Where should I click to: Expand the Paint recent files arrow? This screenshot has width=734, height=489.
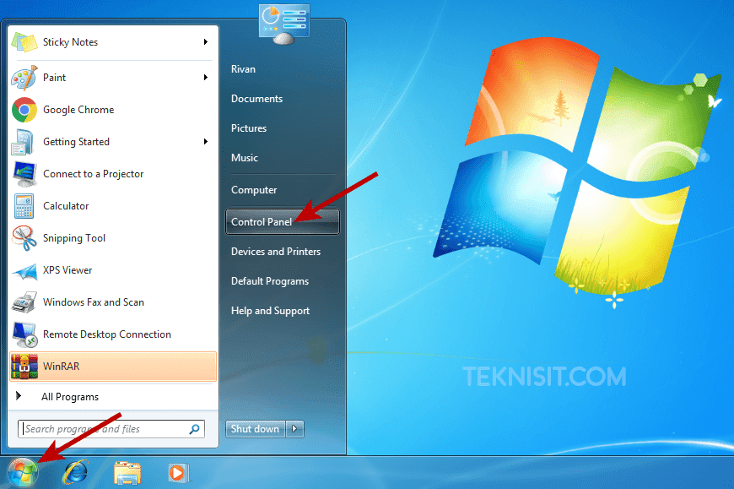(x=206, y=78)
